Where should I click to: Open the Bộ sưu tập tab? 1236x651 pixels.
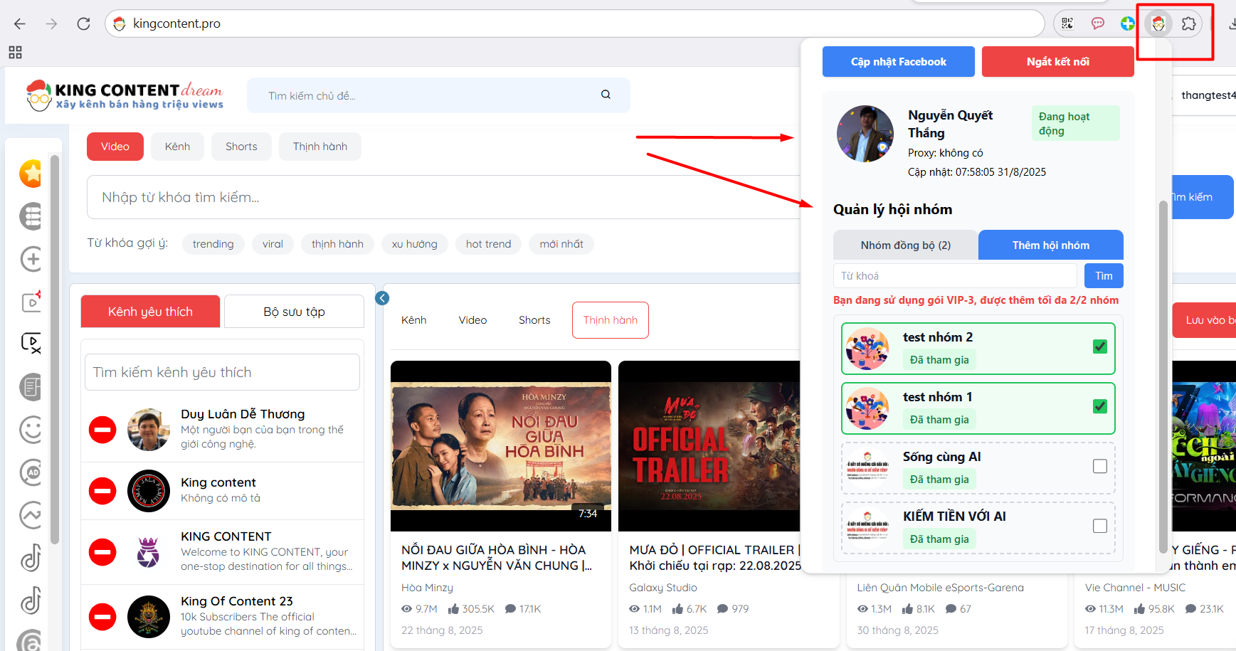click(294, 312)
